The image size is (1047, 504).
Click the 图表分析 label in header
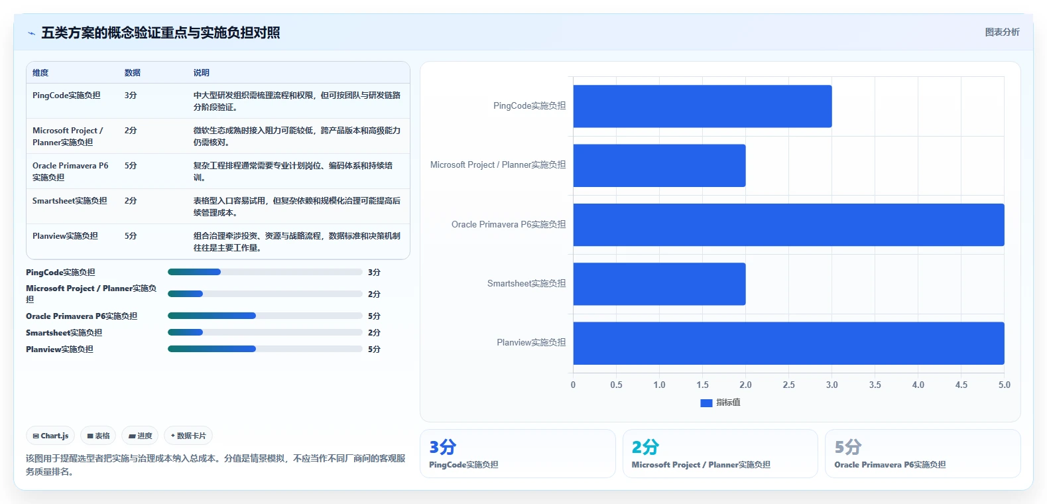[1002, 32]
